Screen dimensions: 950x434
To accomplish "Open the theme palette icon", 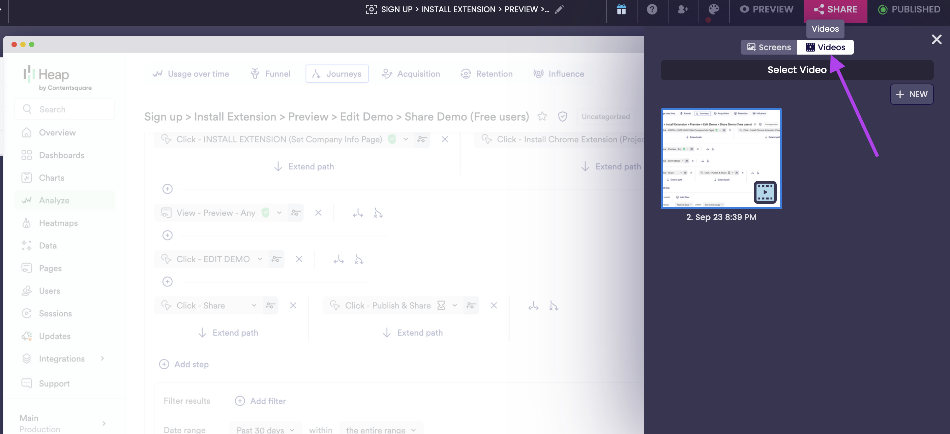I will pos(714,9).
